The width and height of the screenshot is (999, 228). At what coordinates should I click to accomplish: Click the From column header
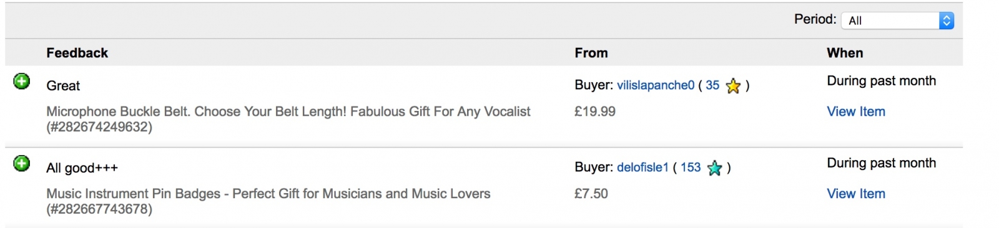(591, 53)
